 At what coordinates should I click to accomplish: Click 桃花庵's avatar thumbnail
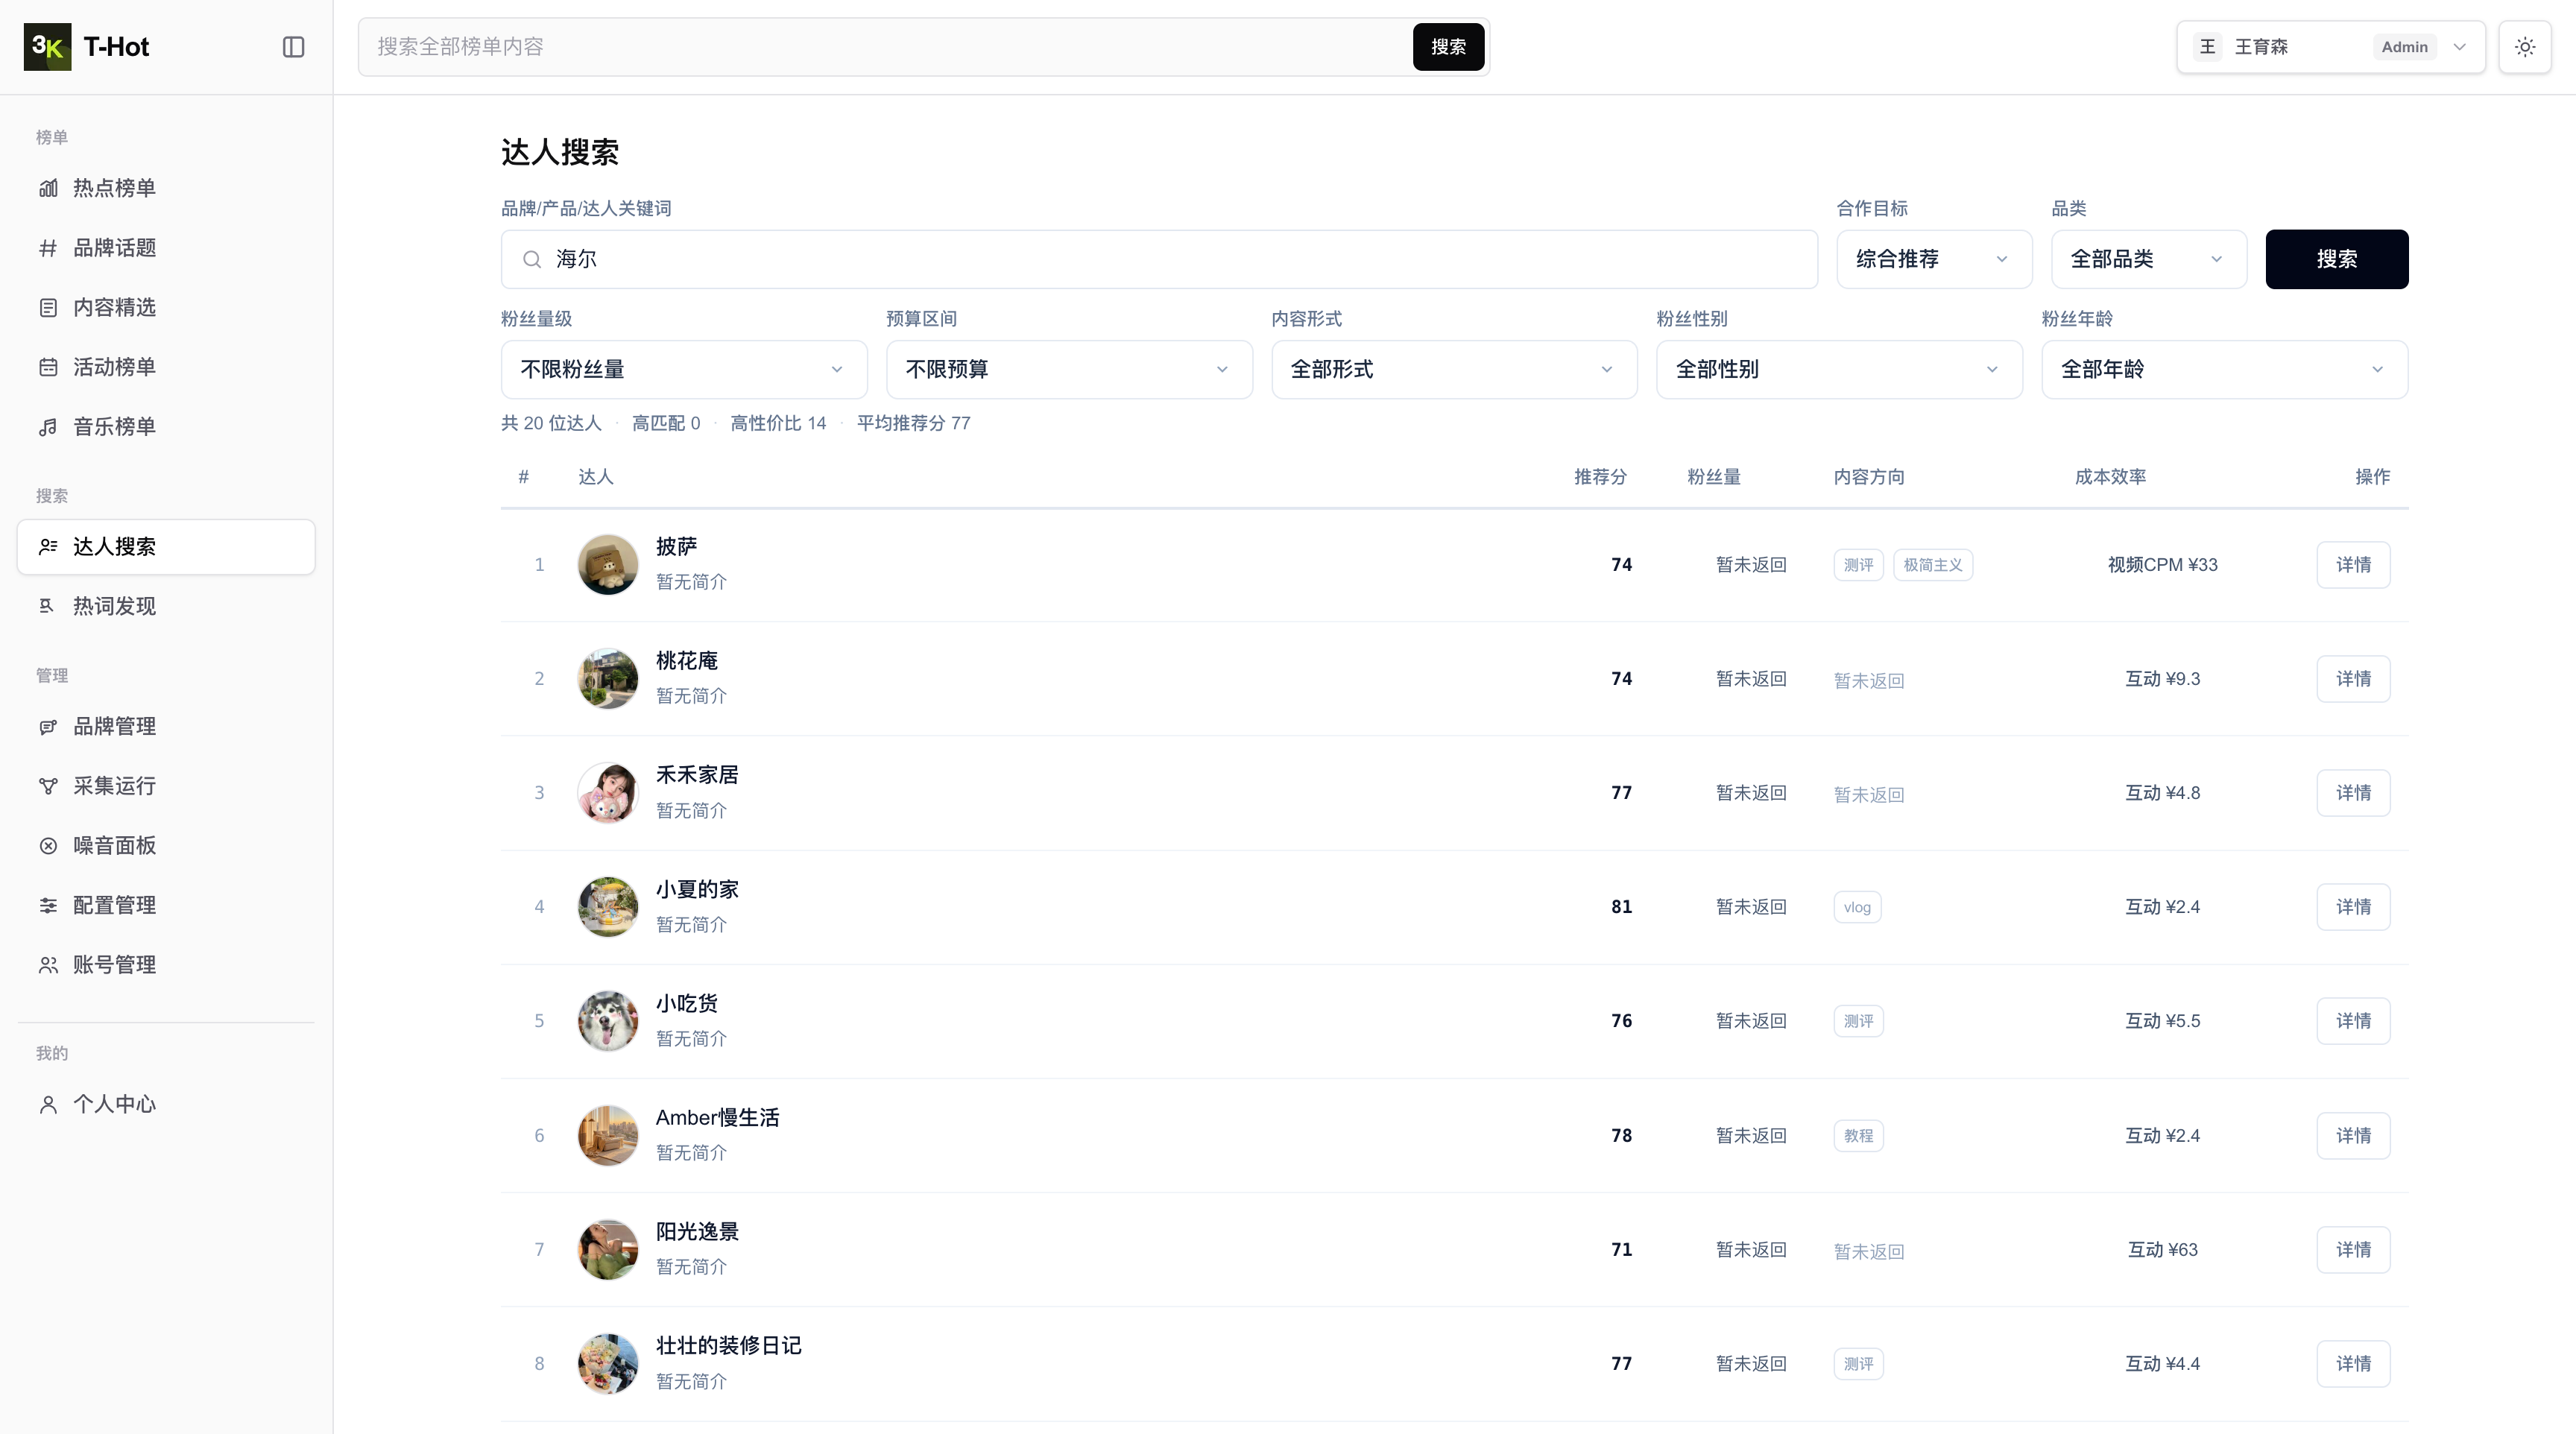point(608,679)
